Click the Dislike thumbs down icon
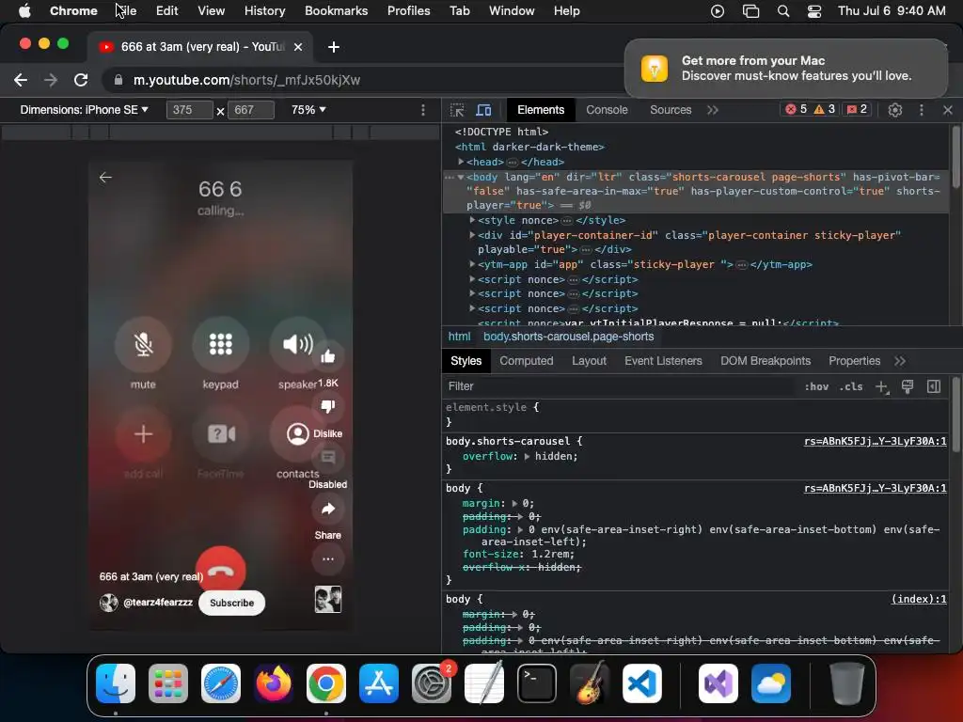Screen dimensions: 963x722 point(328,406)
